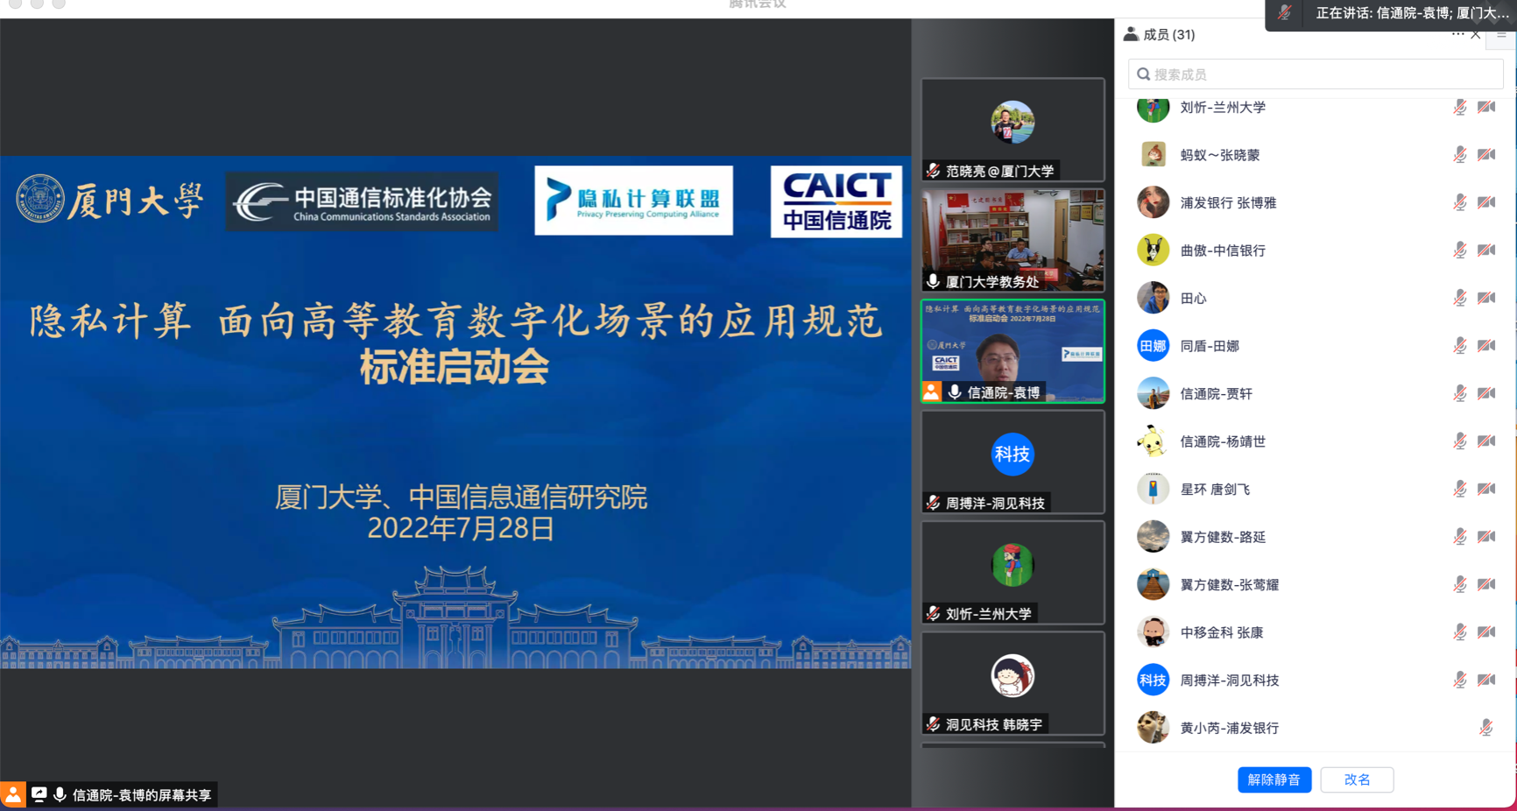Click the muted microphone icon in speaking banner

point(1285,13)
